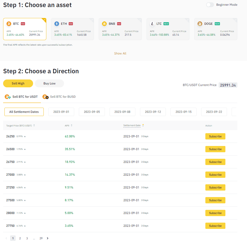Switch to the Sell BTC for BUSD tab

62,96
